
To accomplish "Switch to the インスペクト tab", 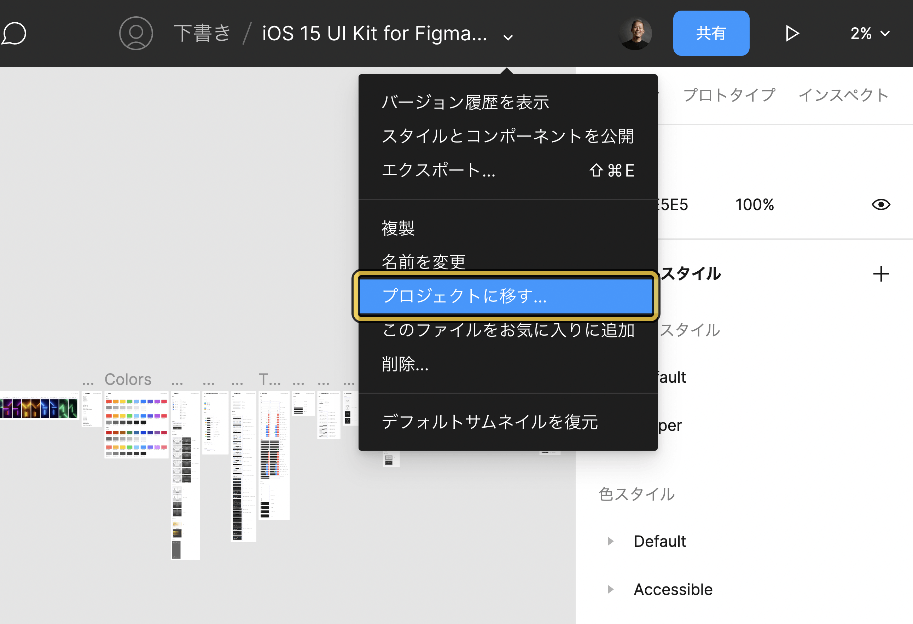I will [x=843, y=95].
